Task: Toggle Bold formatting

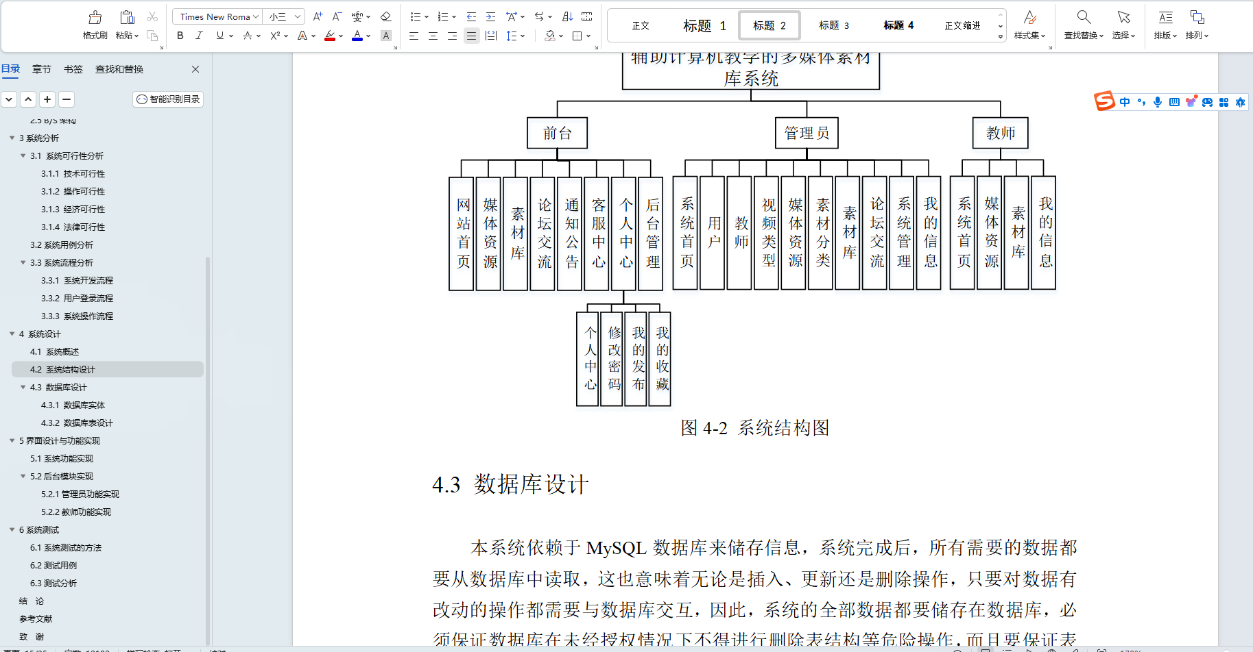Action: pos(180,36)
